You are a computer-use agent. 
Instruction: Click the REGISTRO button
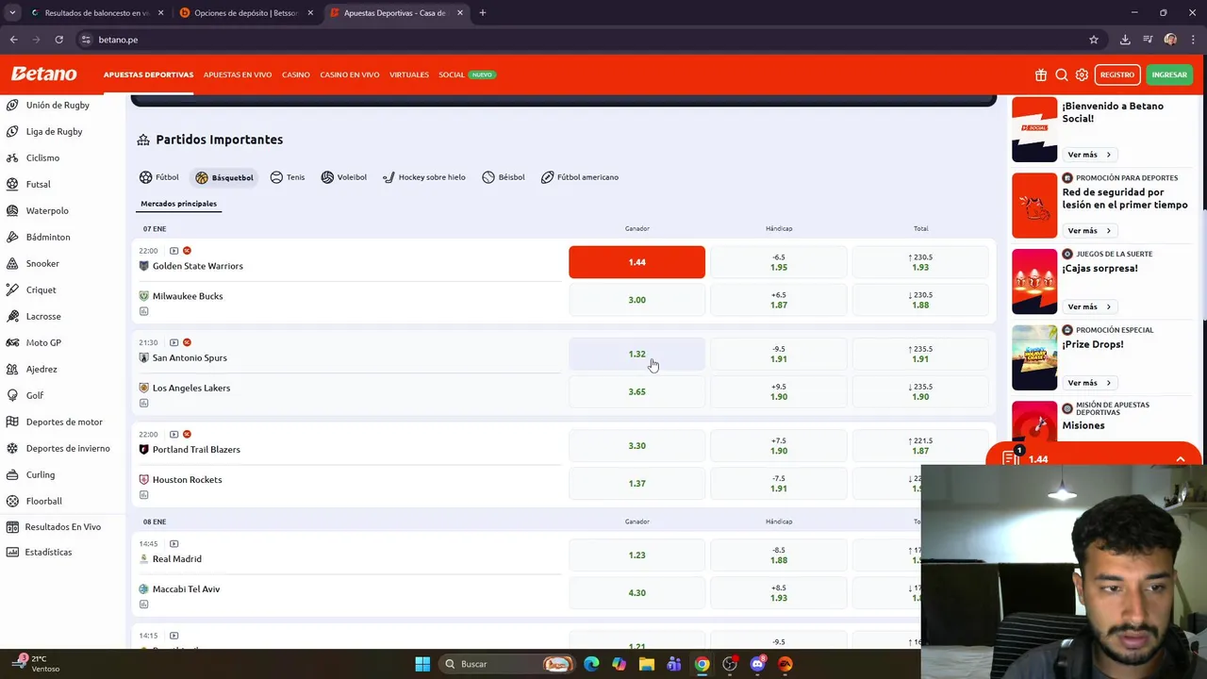pyautogui.click(x=1117, y=75)
